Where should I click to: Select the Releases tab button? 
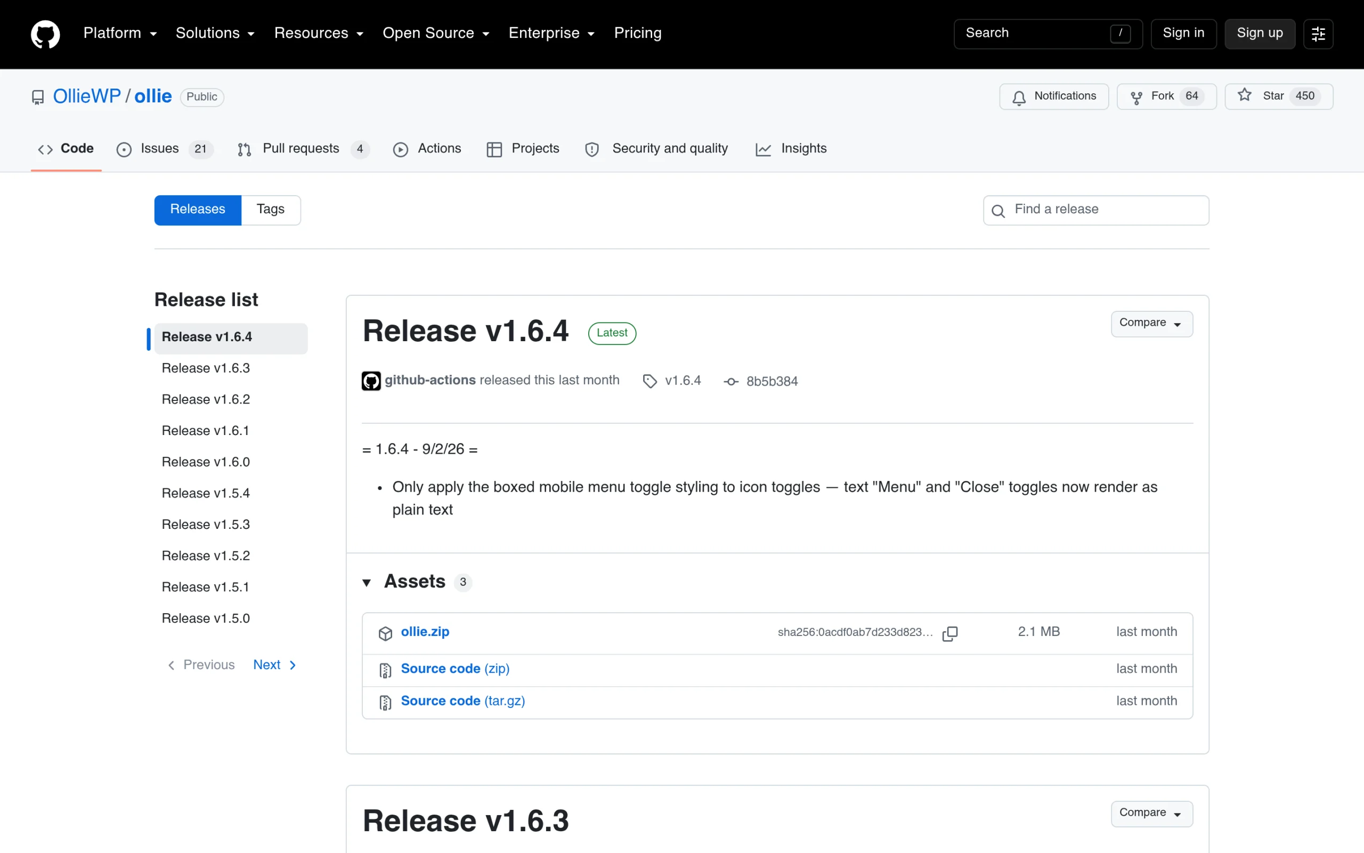(198, 210)
